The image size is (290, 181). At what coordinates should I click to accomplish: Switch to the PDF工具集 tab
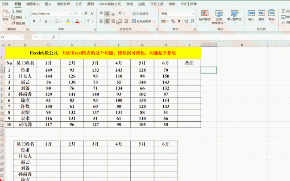pyautogui.click(x=189, y=4)
